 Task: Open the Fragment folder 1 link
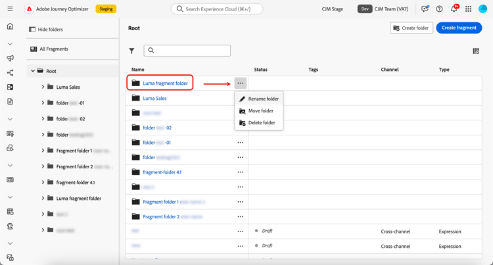pos(160,202)
